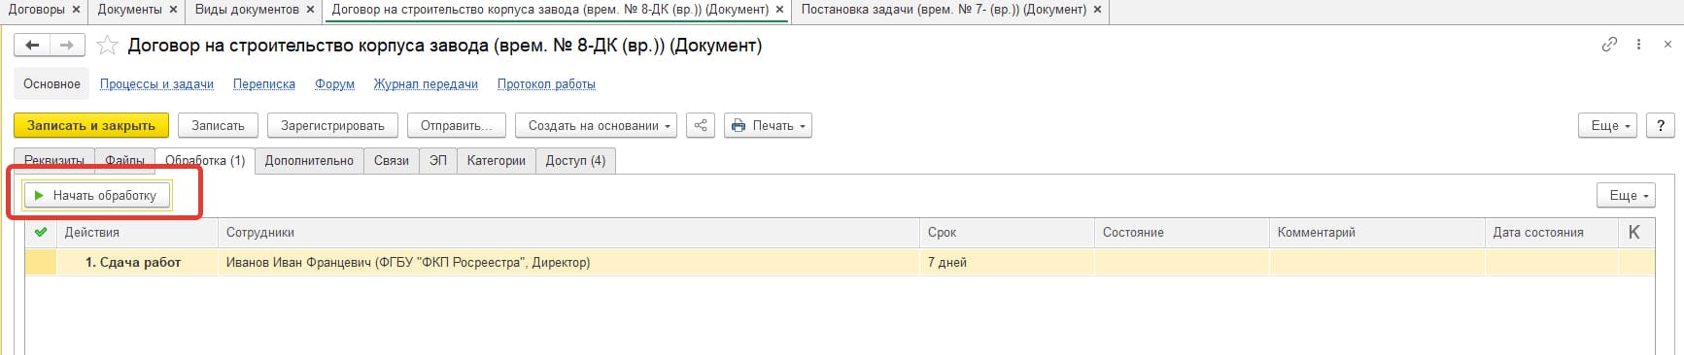Viewport: 1684px width, 355px height.
Task: Select the Сдача работ table row
Action: (840, 262)
